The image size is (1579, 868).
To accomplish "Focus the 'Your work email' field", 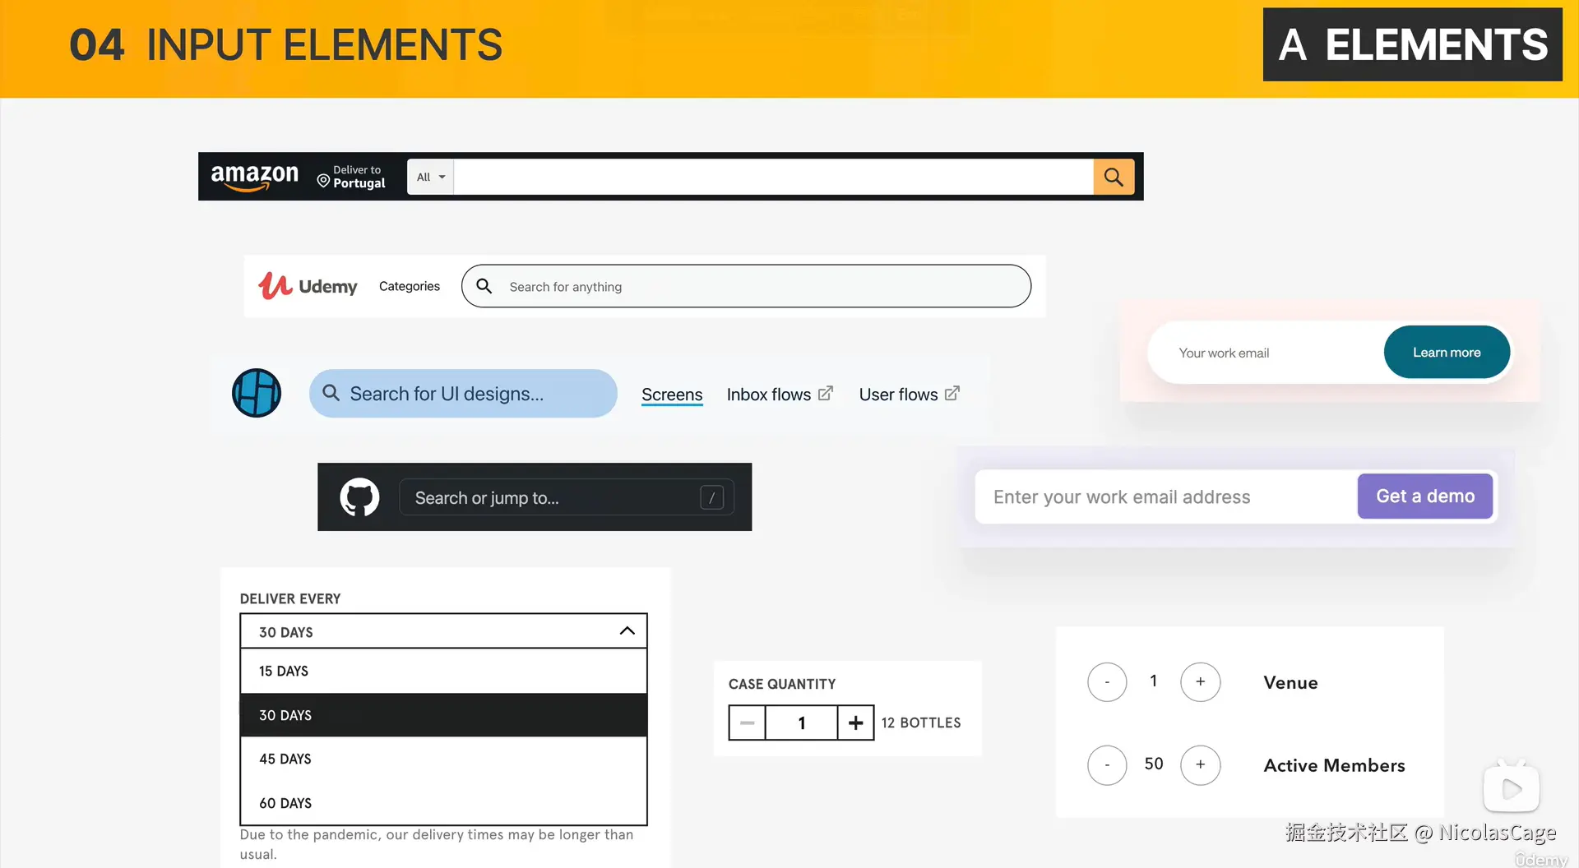I will coord(1266,353).
